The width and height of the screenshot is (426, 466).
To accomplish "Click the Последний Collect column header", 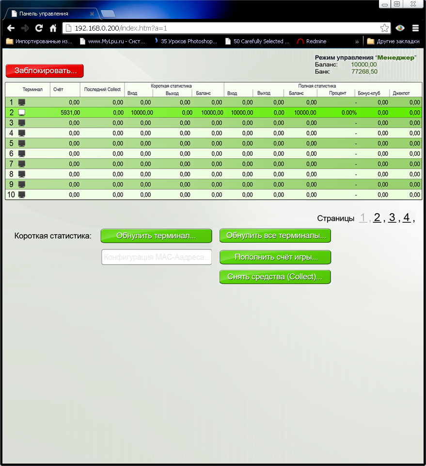I will coord(102,89).
